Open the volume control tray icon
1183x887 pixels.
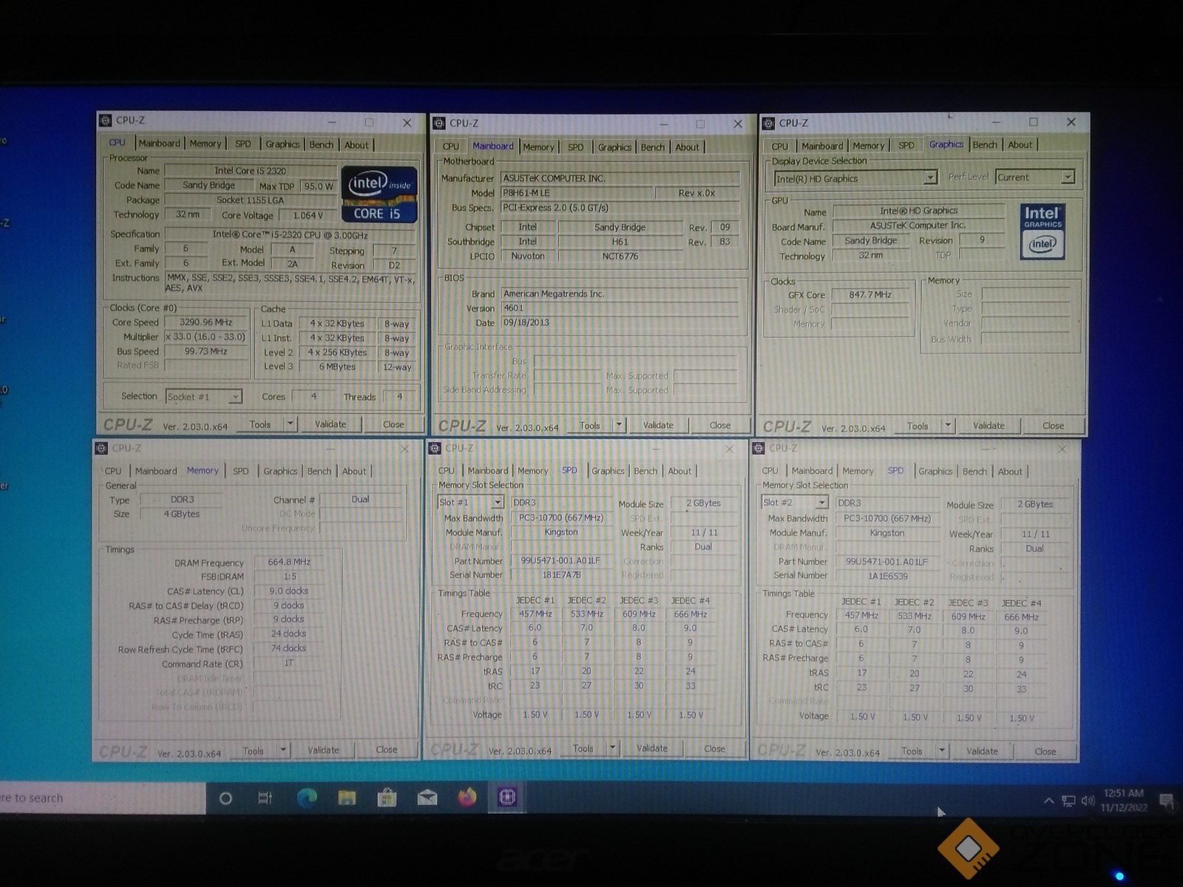1088,801
